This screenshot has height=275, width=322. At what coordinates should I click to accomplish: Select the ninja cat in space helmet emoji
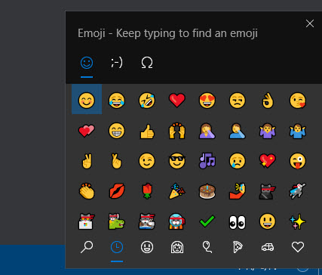(177, 221)
